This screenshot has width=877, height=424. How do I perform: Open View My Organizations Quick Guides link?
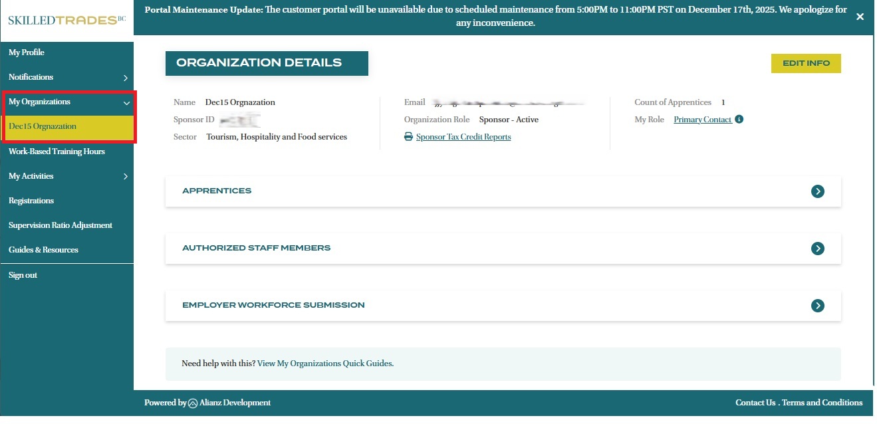325,364
